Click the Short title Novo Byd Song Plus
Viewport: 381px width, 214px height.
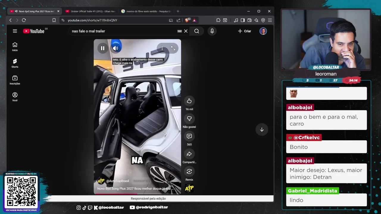(135, 188)
